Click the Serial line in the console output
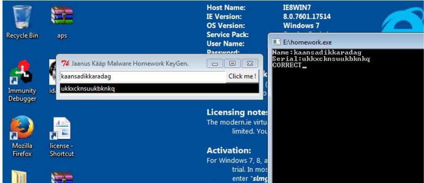The height and width of the screenshot is (183, 424). pyautogui.click(x=321, y=59)
